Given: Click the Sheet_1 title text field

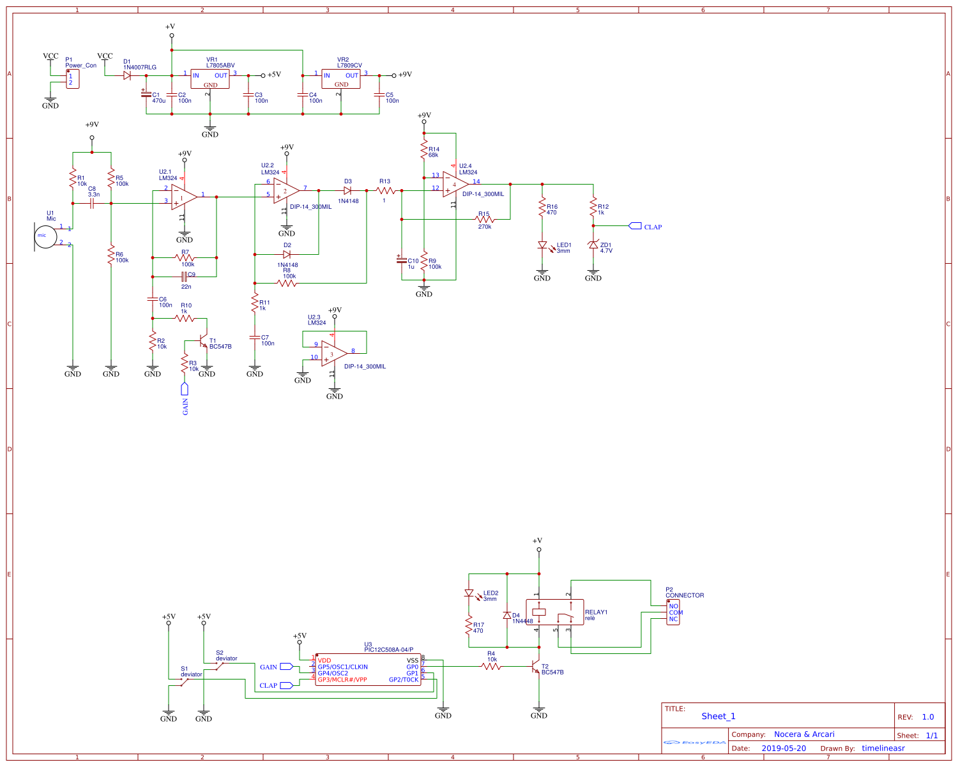Looking at the screenshot, I should [718, 717].
